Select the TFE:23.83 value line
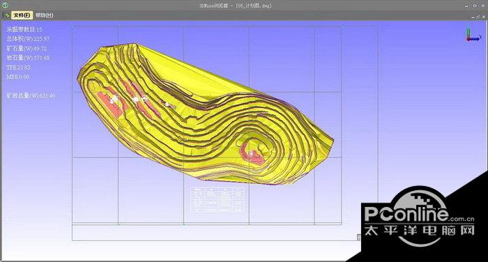This screenshot has width=488, height=262. pos(19,68)
